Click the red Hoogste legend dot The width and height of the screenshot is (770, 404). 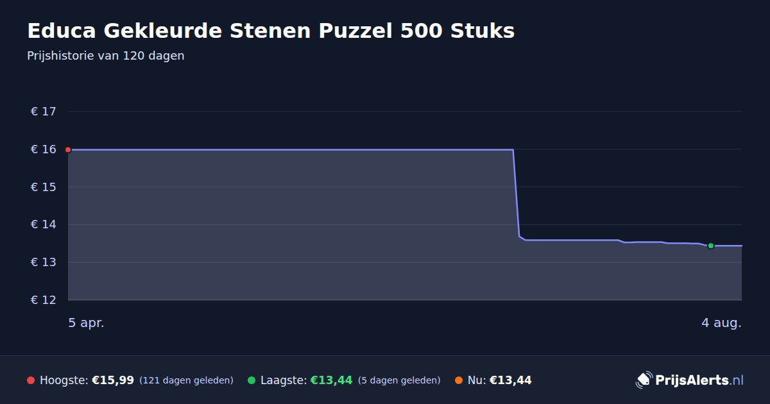click(x=31, y=380)
